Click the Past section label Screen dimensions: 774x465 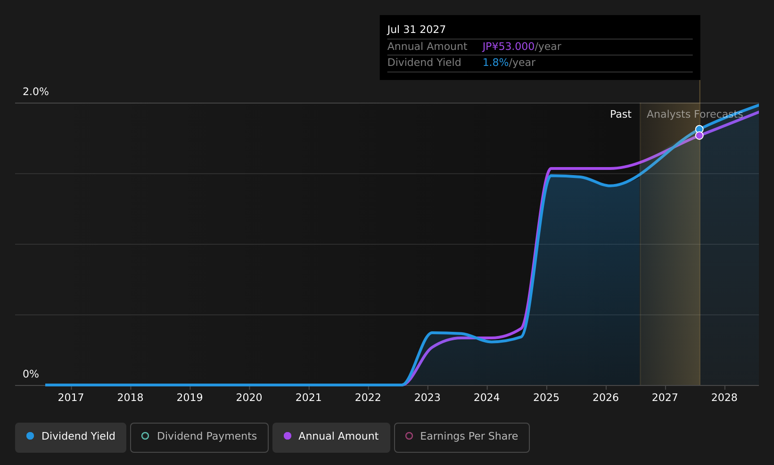(620, 114)
